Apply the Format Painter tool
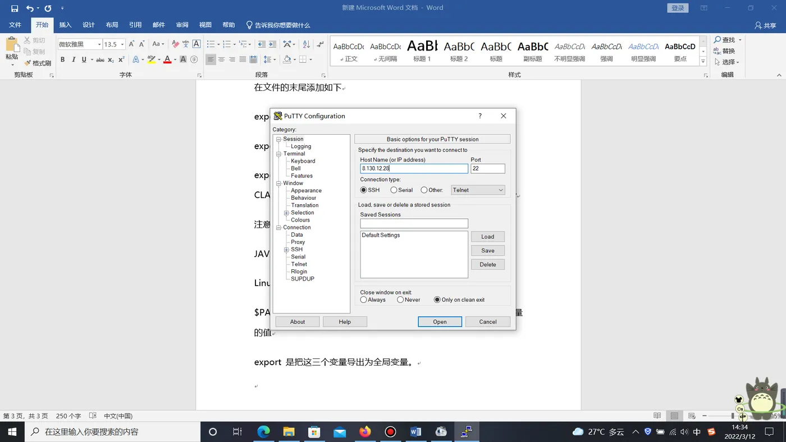This screenshot has width=786, height=442. click(x=38, y=63)
